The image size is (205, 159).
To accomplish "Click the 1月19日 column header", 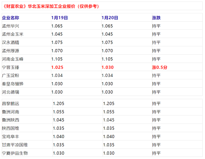I will [59, 18].
